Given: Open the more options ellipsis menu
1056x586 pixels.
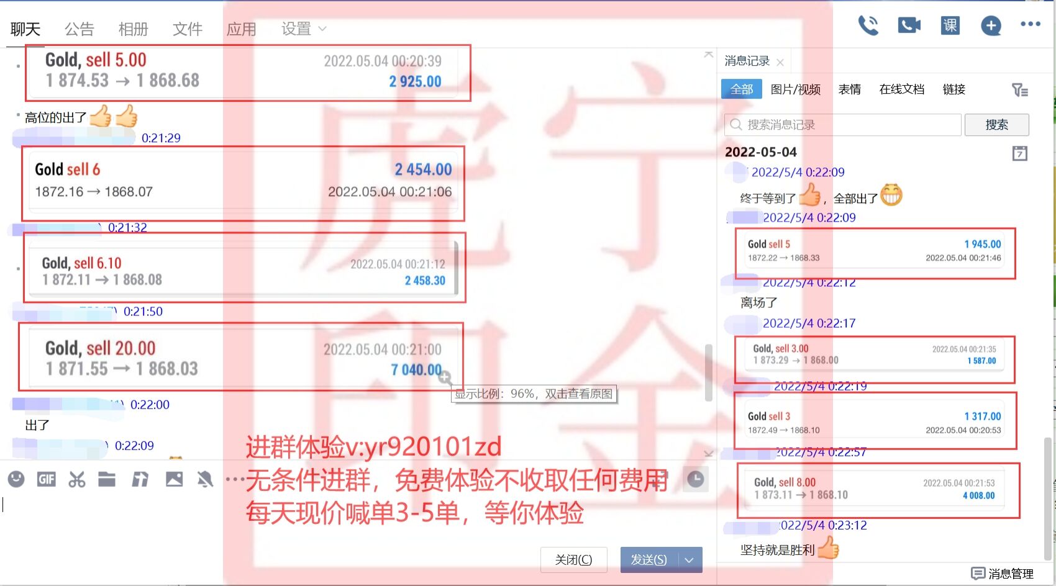Looking at the screenshot, I should 1031,24.
